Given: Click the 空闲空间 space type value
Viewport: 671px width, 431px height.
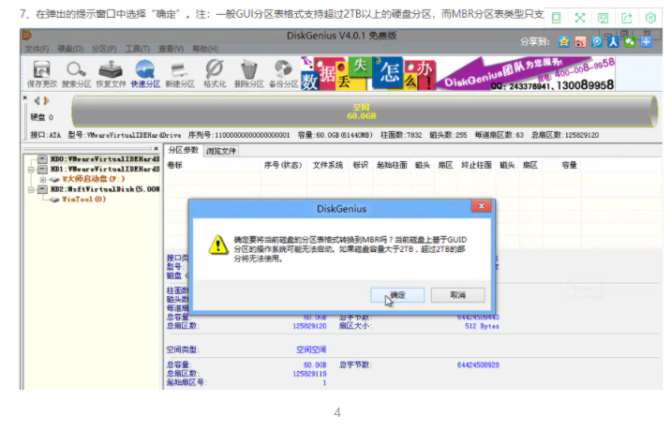Looking at the screenshot, I should tap(311, 349).
